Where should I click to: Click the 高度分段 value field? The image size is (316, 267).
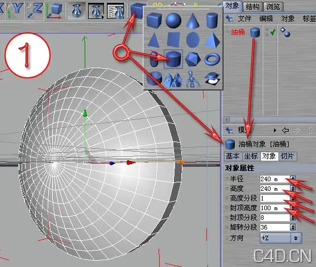275,198
